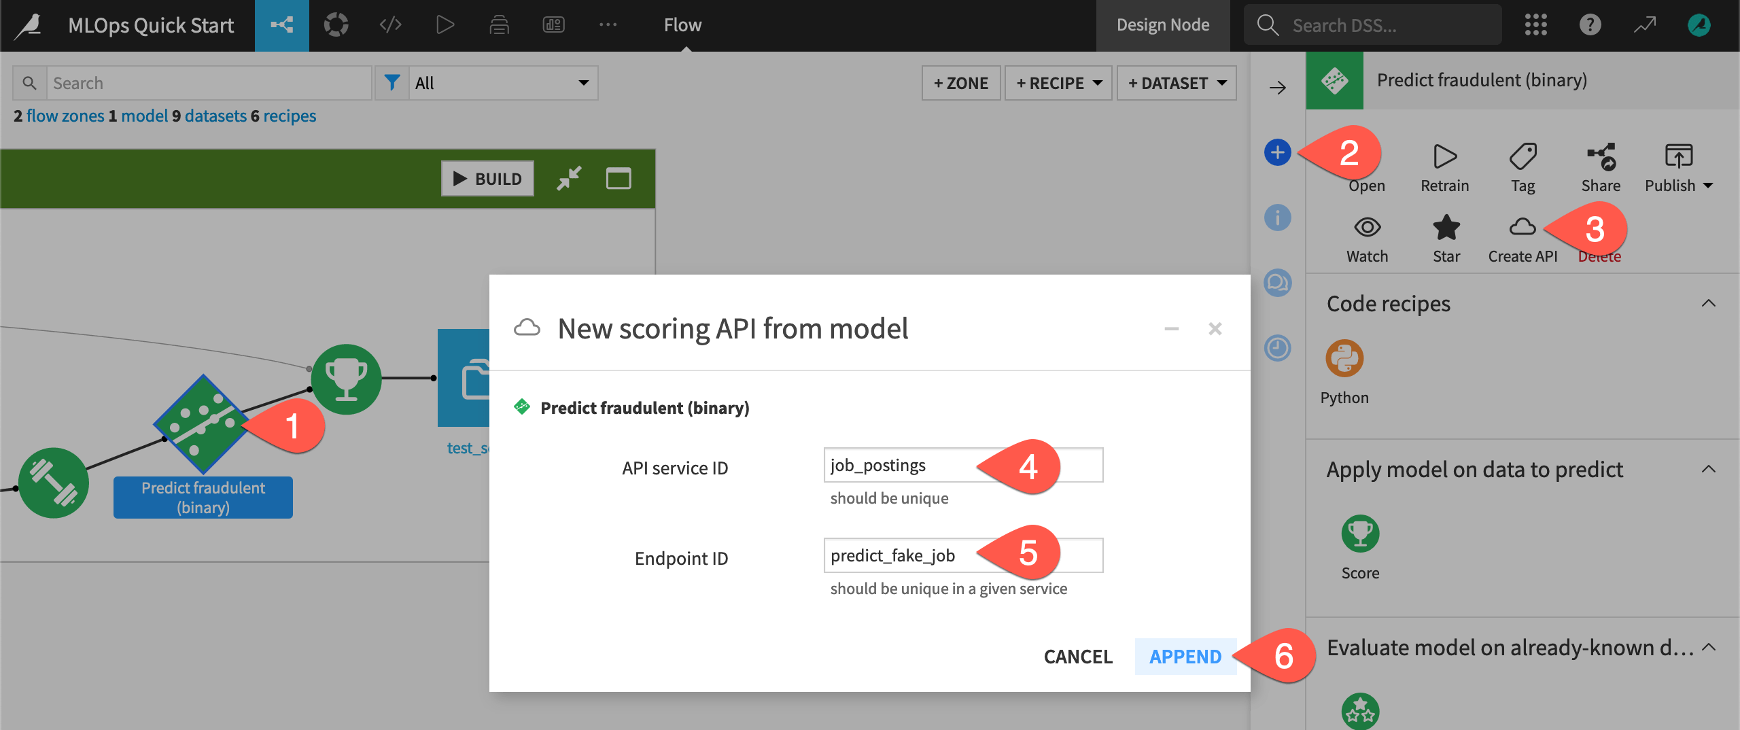Star the Predict fraudulent model

pyautogui.click(x=1446, y=228)
